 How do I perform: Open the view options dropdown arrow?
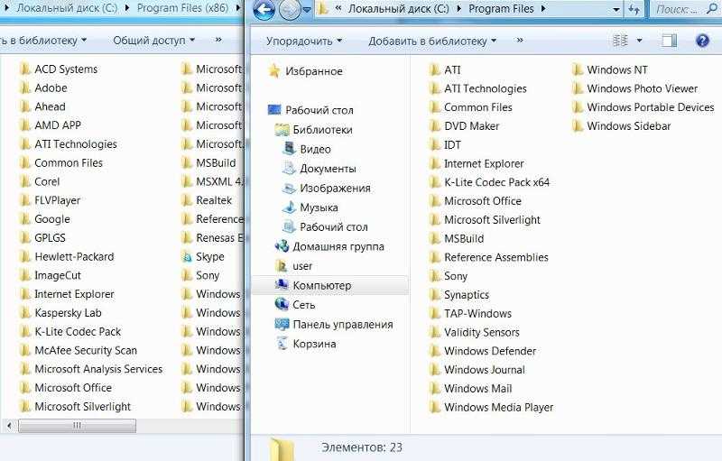pos(639,41)
